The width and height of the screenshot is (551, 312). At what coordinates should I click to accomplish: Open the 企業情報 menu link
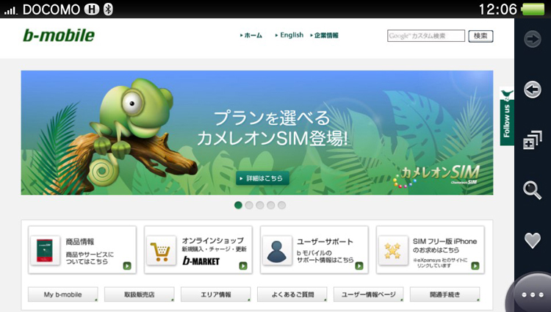click(x=324, y=35)
